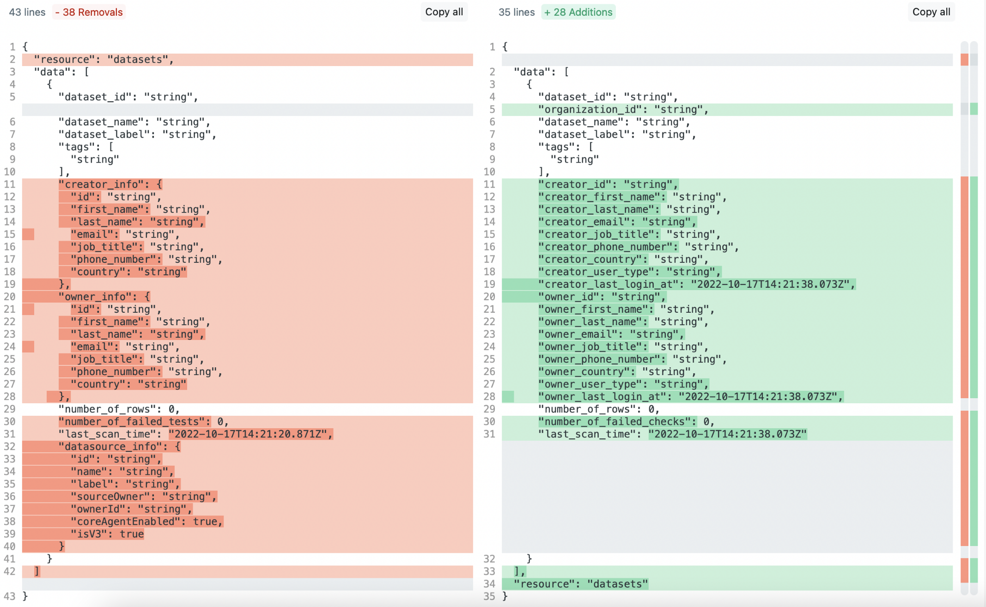Click the added "organization_id" line on the right
986x607 pixels.
click(x=623, y=109)
